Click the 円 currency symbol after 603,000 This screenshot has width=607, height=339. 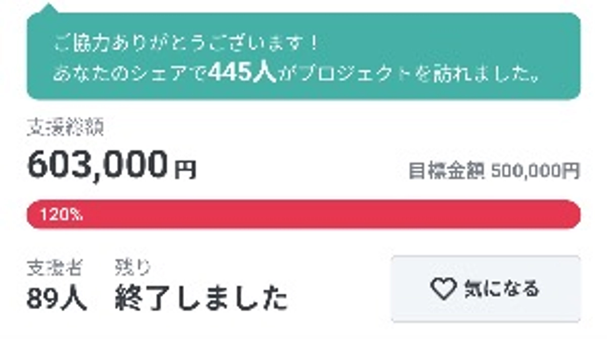(186, 169)
